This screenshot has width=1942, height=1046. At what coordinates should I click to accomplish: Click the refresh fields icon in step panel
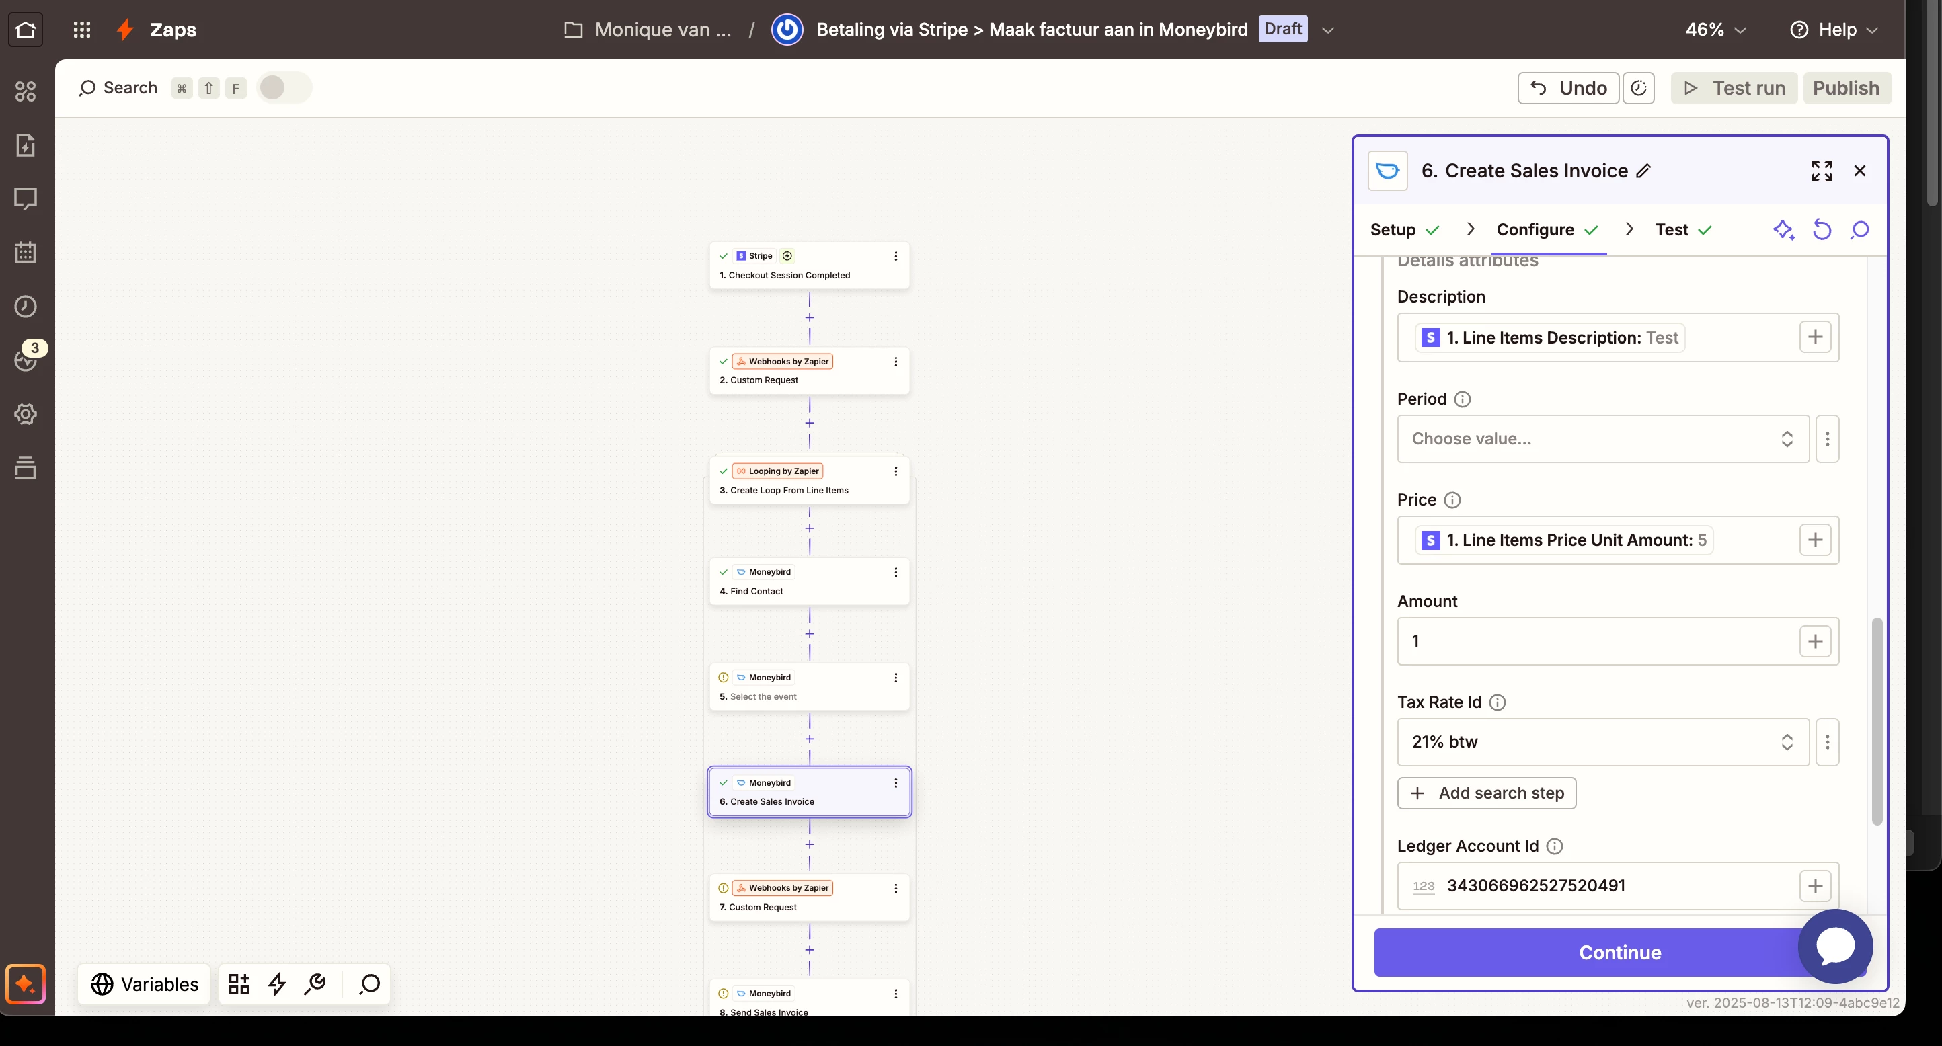point(1822,230)
